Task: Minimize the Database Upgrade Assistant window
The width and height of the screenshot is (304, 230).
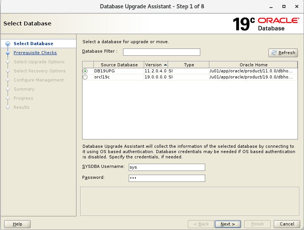Action: point(271,7)
